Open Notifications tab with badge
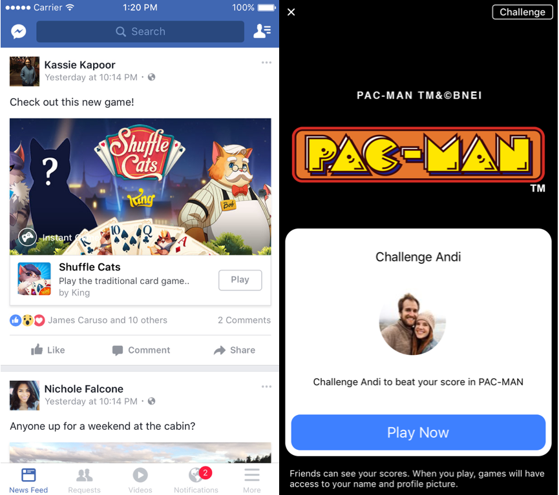The image size is (559, 495). 196,480
